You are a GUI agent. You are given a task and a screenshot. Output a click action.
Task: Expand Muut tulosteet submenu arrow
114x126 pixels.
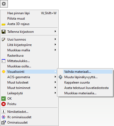[55, 82]
